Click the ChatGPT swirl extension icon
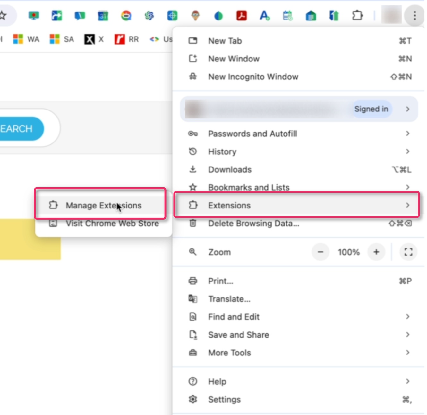Viewport: 427px width, 415px height. pos(149,15)
